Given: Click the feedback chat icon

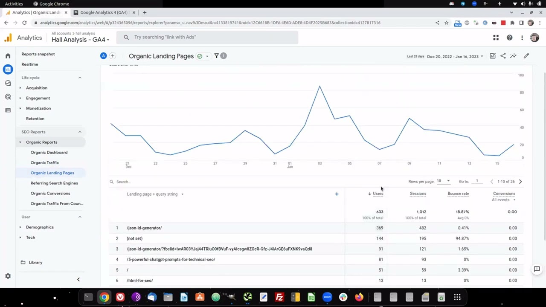Looking at the screenshot, I should 537,269.
